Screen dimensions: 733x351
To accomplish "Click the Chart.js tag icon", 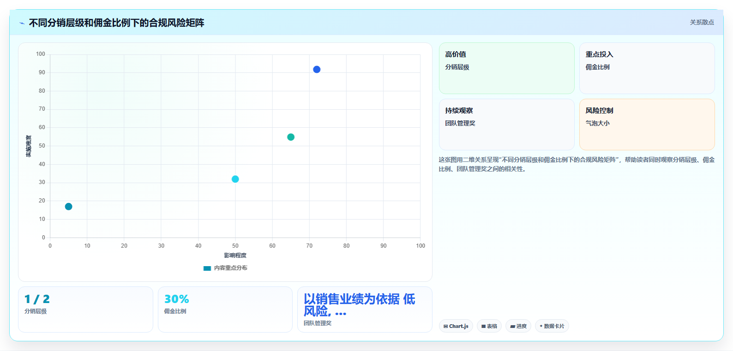I will tap(445, 327).
